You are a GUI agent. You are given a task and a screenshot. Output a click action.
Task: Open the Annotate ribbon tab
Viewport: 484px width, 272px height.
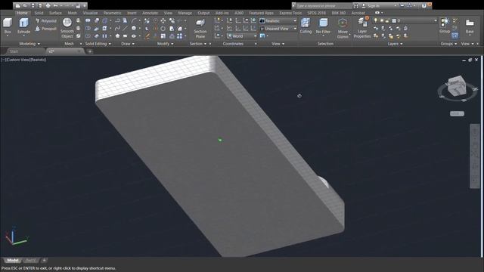pos(150,13)
